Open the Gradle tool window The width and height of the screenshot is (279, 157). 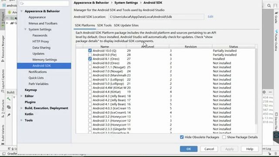(x=276, y=17)
